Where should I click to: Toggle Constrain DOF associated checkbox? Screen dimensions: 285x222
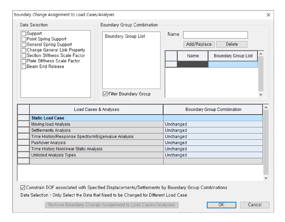pyautogui.click(x=23, y=187)
